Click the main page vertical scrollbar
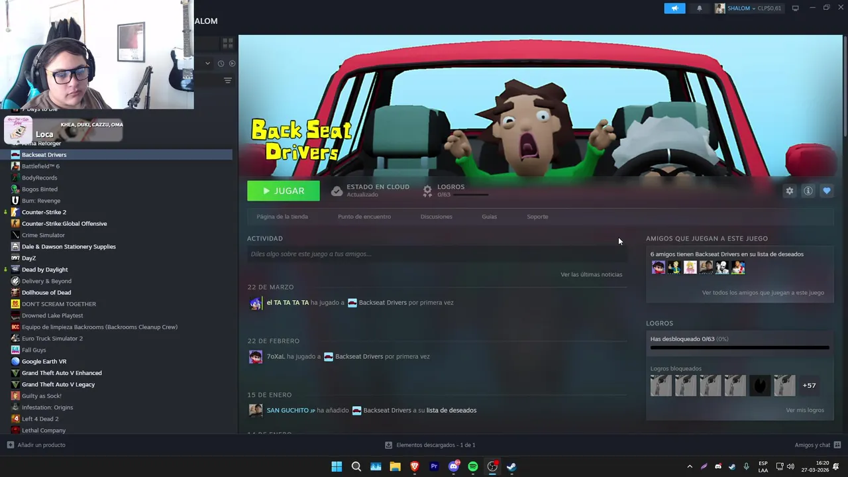This screenshot has height=477, width=848. point(845,86)
